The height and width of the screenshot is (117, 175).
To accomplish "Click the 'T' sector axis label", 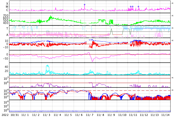I will point(7,28).
